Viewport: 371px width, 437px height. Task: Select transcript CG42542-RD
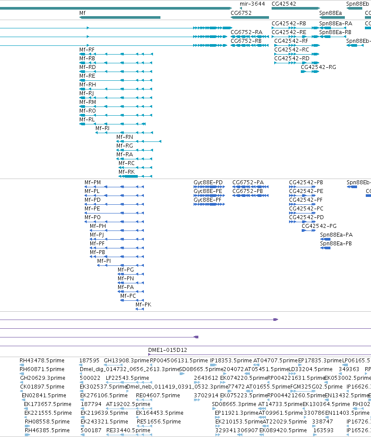click(292, 58)
